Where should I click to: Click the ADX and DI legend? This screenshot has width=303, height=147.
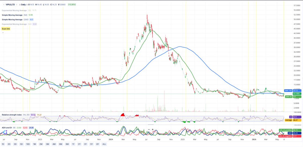pos(7,128)
